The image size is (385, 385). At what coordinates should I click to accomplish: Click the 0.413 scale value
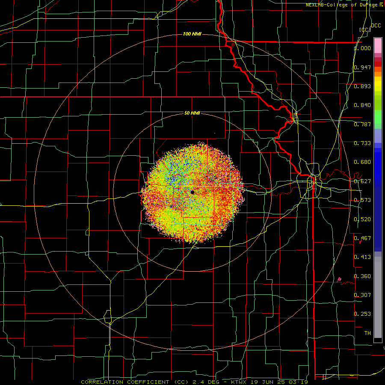tap(362, 257)
